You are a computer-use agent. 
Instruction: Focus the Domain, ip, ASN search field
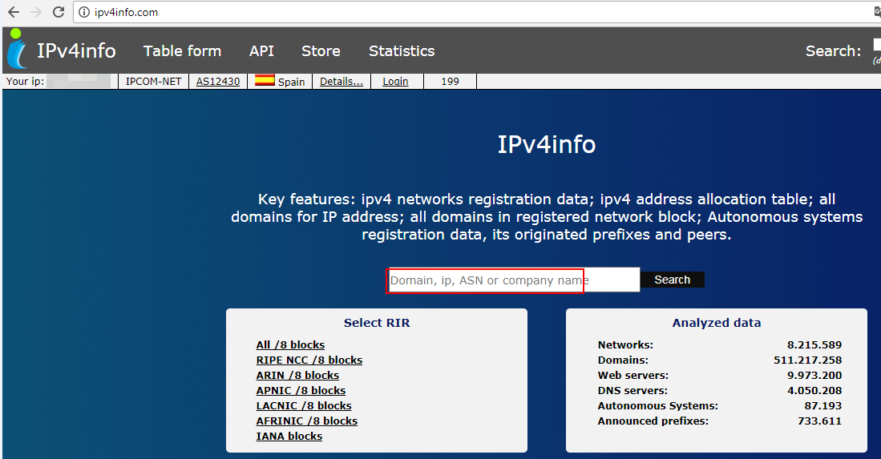(513, 280)
